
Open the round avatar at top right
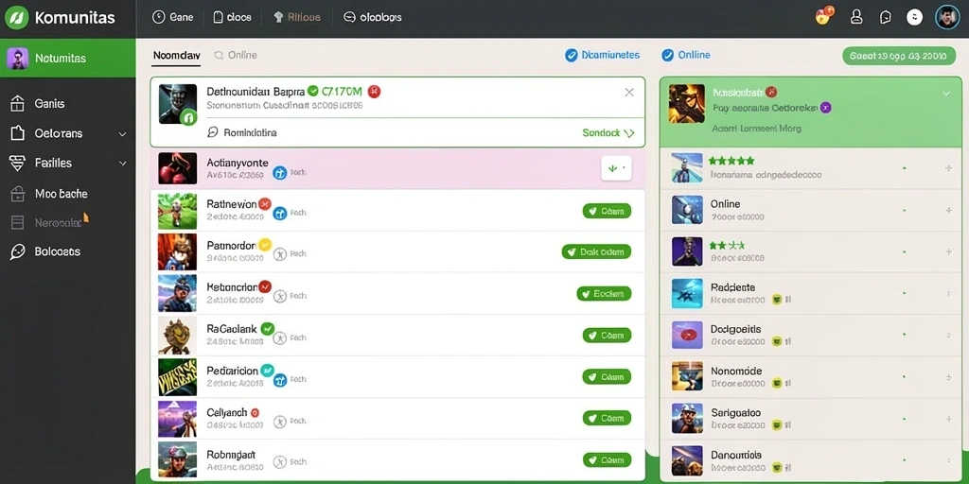click(x=946, y=17)
